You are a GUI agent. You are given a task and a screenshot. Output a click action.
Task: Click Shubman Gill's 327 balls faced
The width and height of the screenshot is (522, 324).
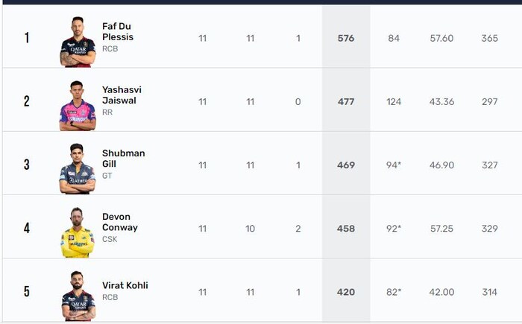click(489, 165)
